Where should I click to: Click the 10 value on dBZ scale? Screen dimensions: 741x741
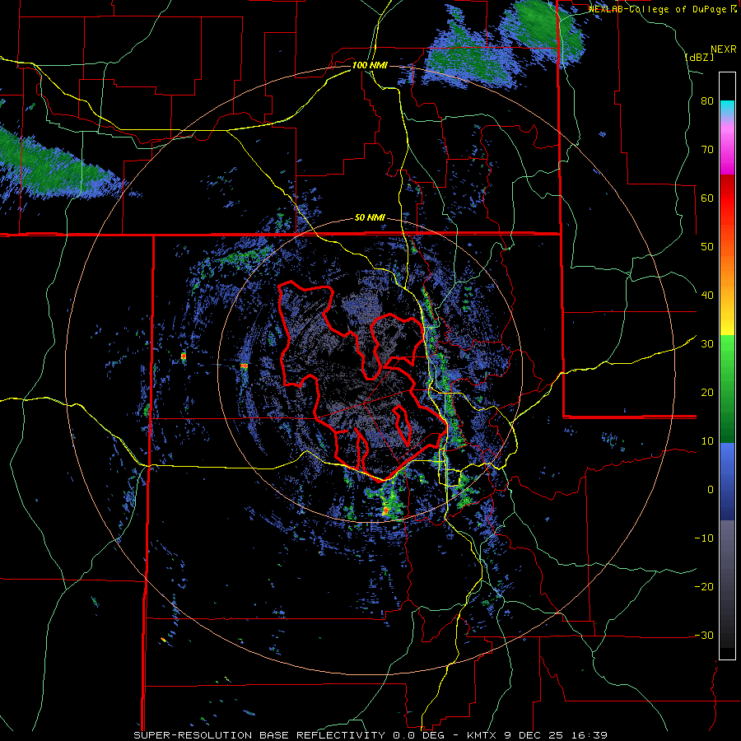pos(707,441)
